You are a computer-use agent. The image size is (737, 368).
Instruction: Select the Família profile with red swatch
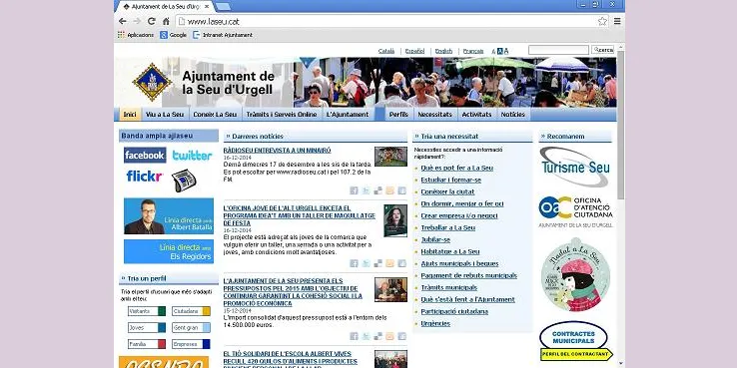pos(147,344)
